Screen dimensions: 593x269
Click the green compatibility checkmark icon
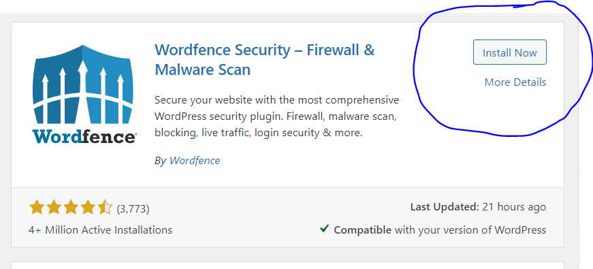click(x=324, y=229)
